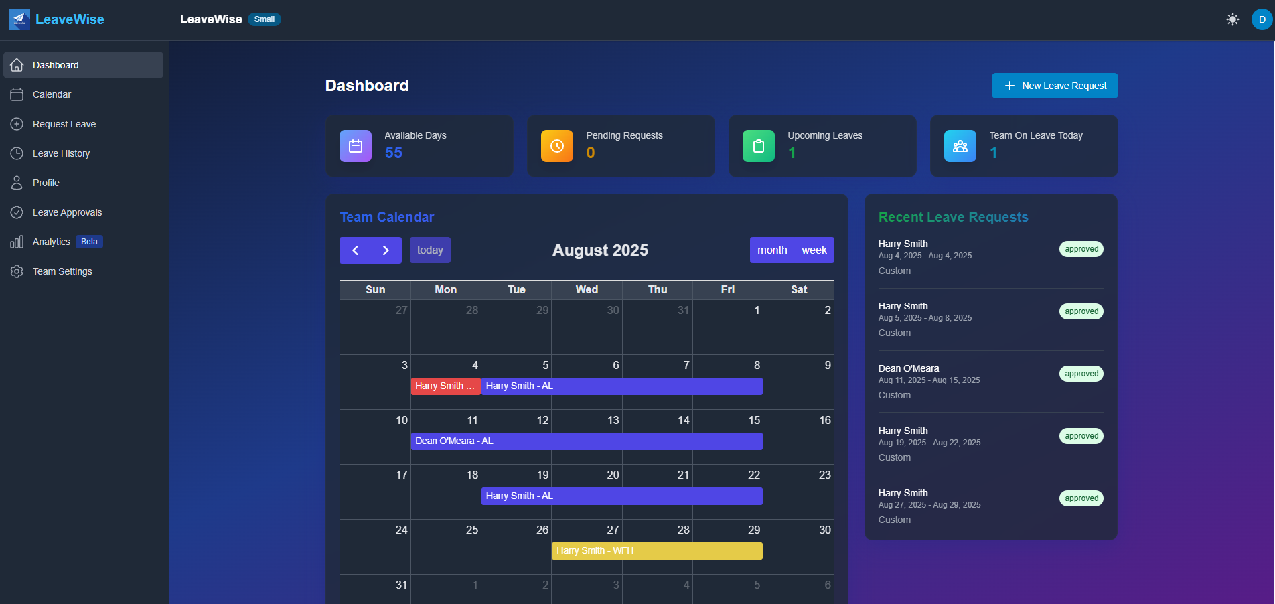Click the August 2025 calendar title
This screenshot has height=604, width=1275.
600,250
